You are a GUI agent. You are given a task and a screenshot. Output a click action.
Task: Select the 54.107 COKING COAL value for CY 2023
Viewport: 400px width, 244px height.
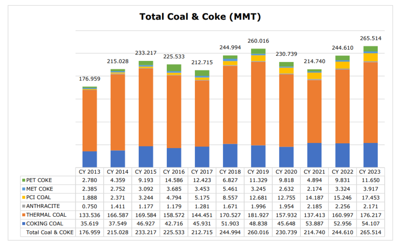pyautogui.click(x=370, y=223)
